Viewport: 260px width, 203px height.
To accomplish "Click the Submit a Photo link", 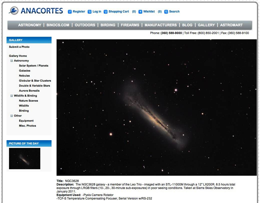I will pyautogui.click(x=19, y=47).
